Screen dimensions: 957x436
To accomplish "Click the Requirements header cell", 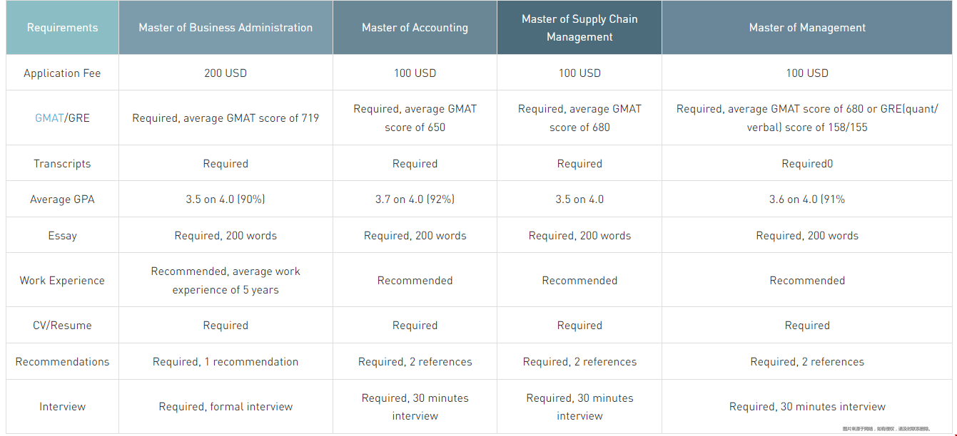I will (x=62, y=28).
